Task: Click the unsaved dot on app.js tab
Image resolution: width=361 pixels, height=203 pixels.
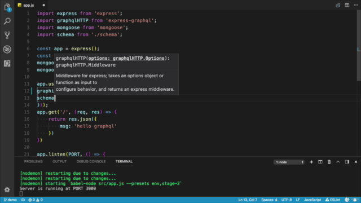Action: [x=44, y=5]
